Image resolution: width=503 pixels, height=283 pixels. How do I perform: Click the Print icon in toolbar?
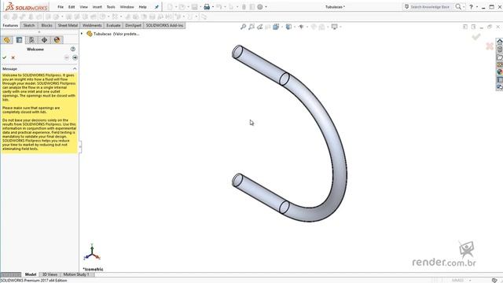(207, 7)
